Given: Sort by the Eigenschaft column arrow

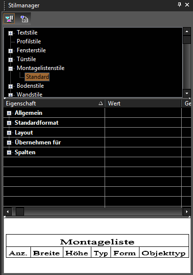Looking at the screenshot, I should tap(101, 103).
